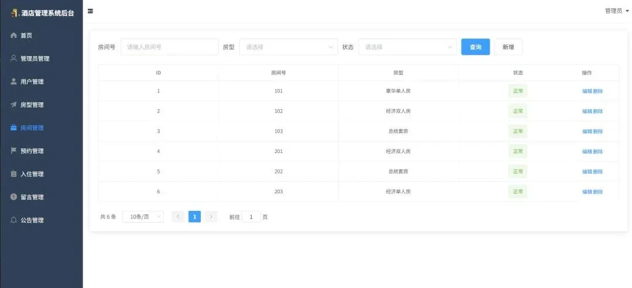This screenshot has height=288, width=632.
Task: Click the flag icon for 预约管理
Action: 13,151
